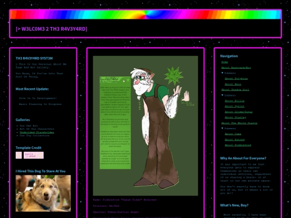Click the Name: Fiddleford caption line
Viewport: 291px width, 218px height.
(124, 200)
